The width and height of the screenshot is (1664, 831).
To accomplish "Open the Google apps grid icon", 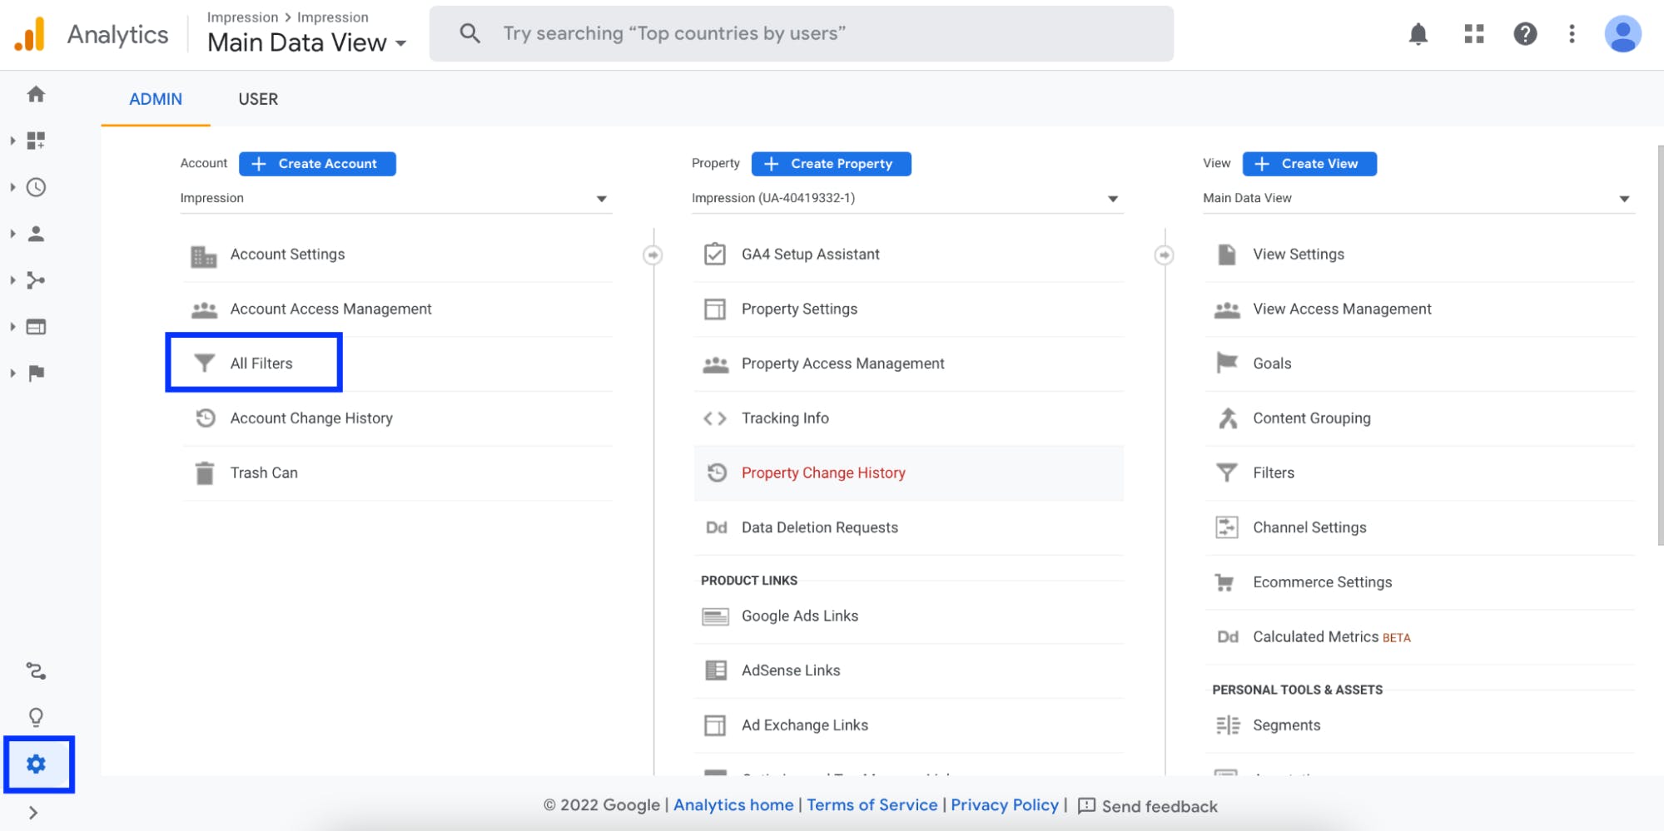I will click(1474, 34).
